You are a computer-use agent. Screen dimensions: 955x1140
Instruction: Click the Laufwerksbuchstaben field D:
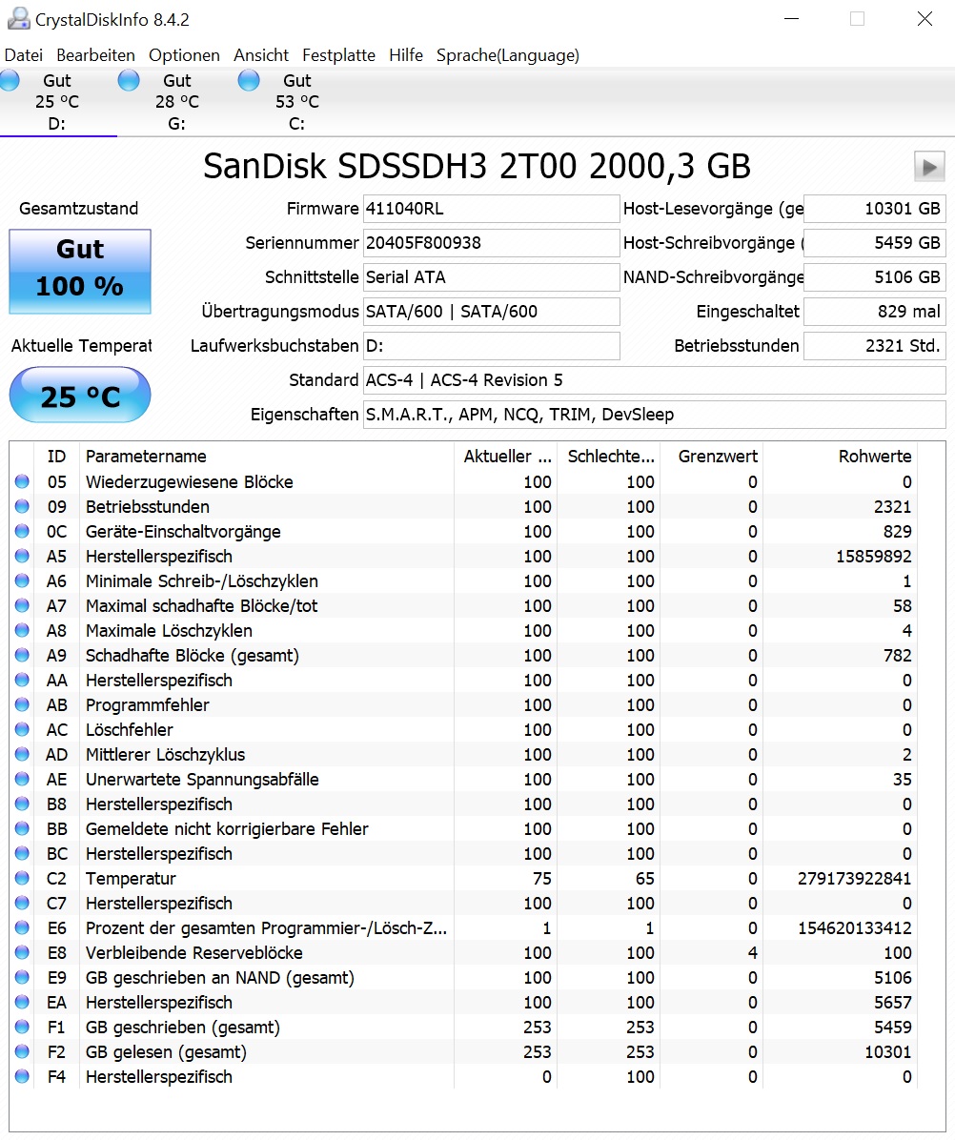pyautogui.click(x=491, y=345)
